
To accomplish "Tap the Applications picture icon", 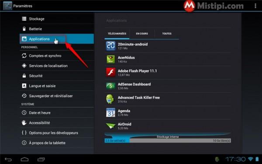I will (24, 39).
